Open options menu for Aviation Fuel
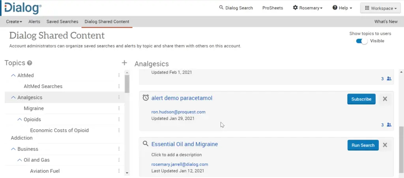404x178 pixels. [x=119, y=171]
